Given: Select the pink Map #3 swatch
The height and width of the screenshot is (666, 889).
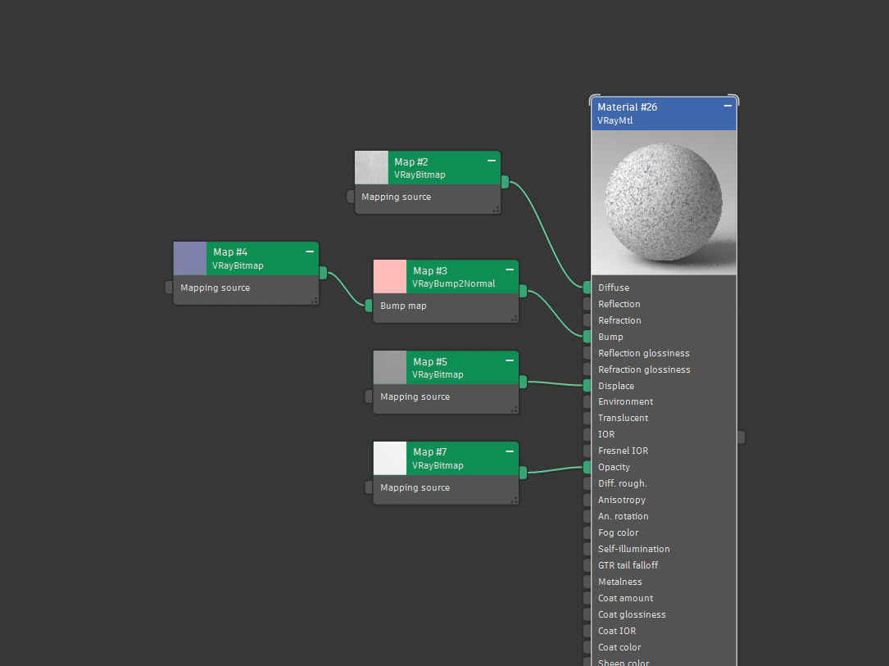Looking at the screenshot, I should point(390,277).
